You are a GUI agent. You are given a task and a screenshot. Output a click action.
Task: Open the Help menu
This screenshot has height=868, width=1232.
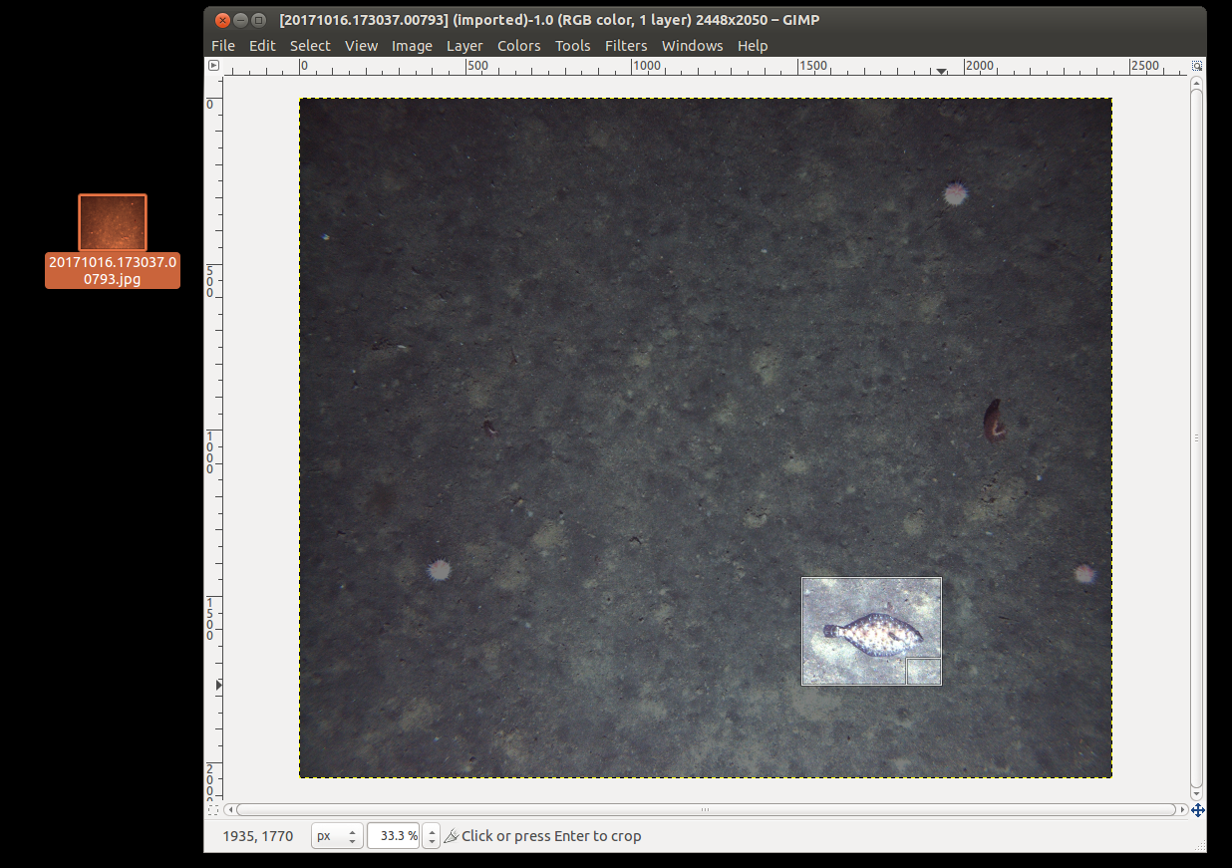tap(753, 46)
